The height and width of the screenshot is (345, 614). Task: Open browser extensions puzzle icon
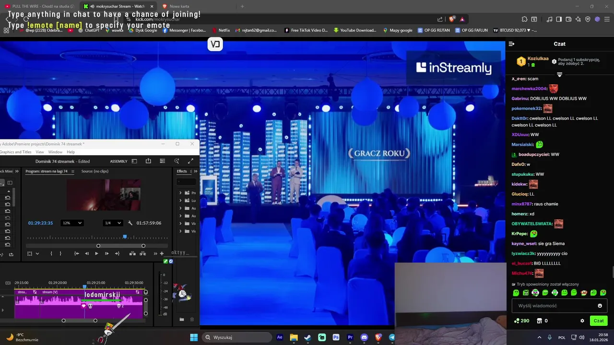(x=524, y=19)
